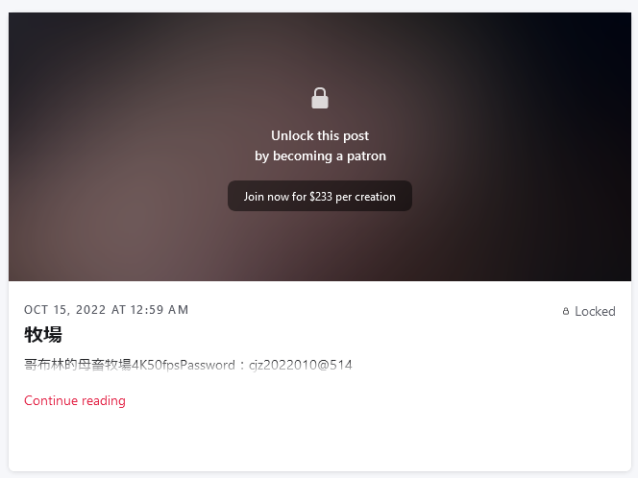Screen dimensions: 638x478
Task: Click the word AT in the post timestamp
Action: (118, 310)
